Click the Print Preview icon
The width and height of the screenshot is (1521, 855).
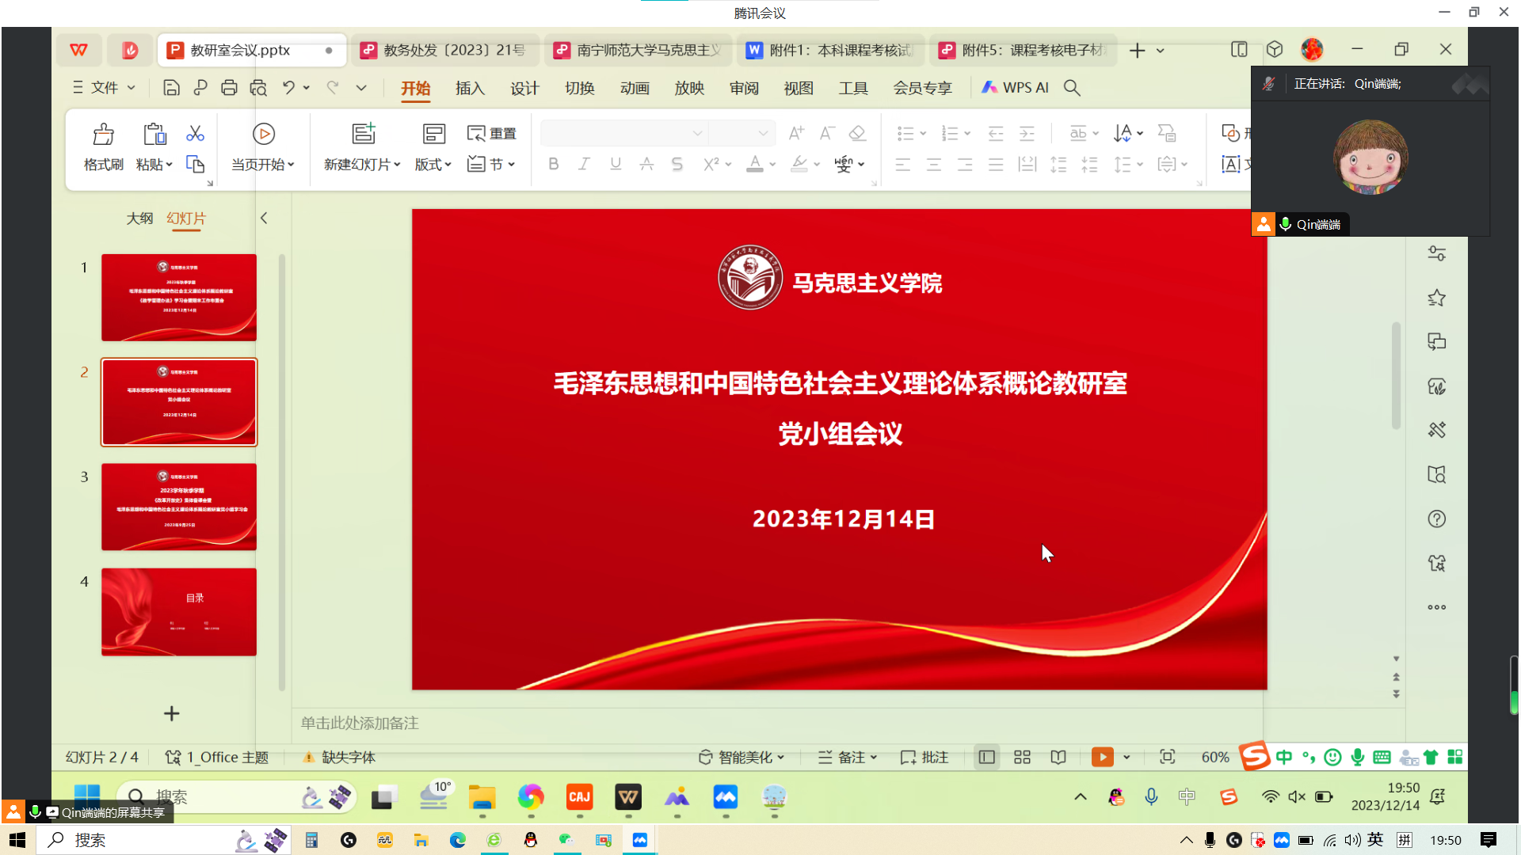[x=258, y=88]
